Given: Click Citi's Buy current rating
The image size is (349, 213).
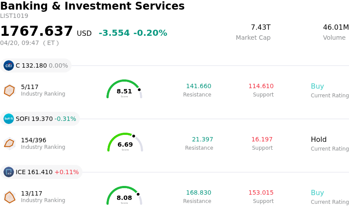Looking at the screenshot, I should pyautogui.click(x=317, y=86).
